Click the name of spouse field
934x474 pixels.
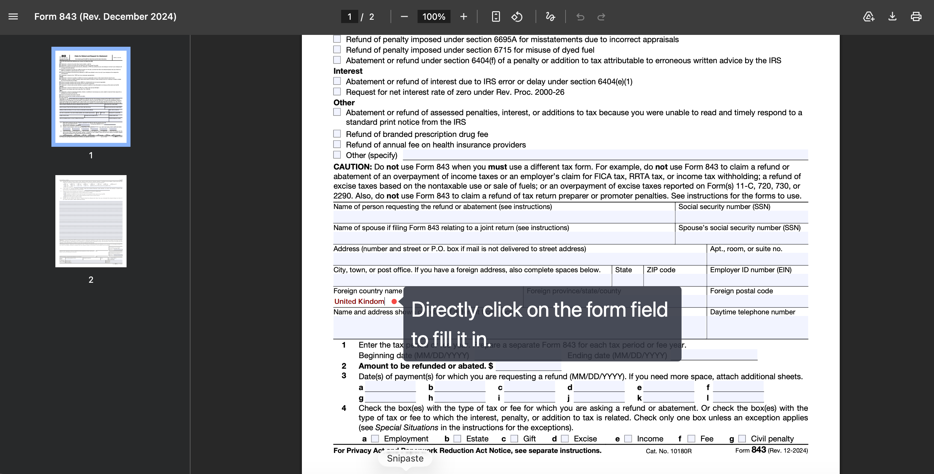(x=504, y=238)
